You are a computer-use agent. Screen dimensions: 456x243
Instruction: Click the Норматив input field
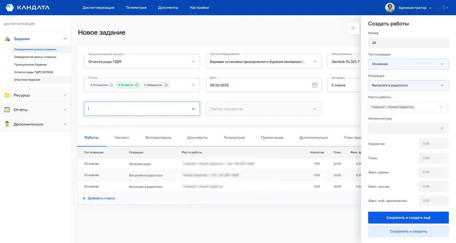[x=433, y=144]
